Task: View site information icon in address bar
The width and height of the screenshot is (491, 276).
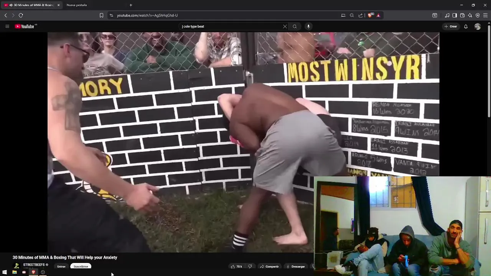Action: click(111, 15)
